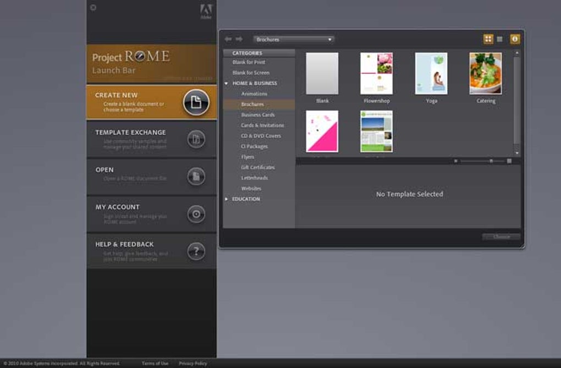The height and width of the screenshot is (368, 561).
Task: Select the Business Cards category
Action: click(258, 115)
